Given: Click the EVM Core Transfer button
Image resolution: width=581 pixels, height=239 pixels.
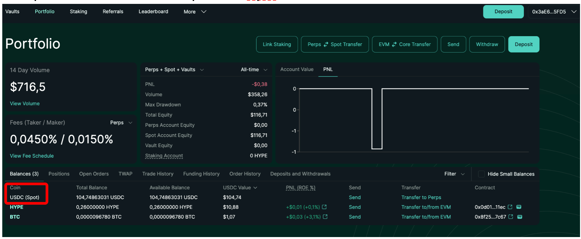Looking at the screenshot, I should (404, 44).
